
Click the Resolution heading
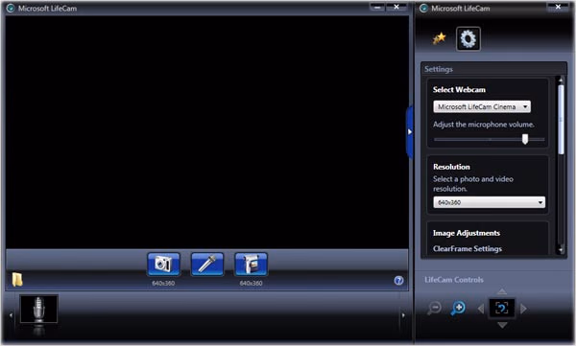click(451, 167)
